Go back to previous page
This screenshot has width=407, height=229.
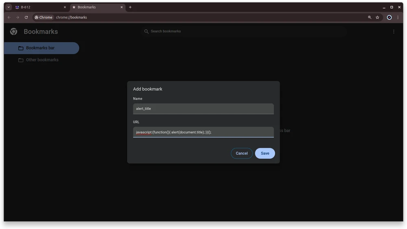coord(9,17)
